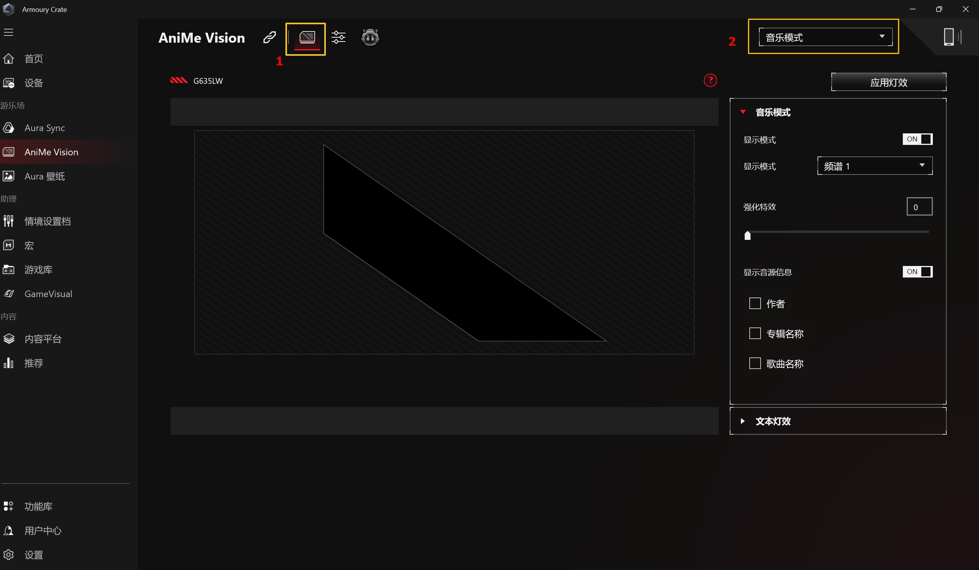The image size is (979, 570).
Task: Toggle the 显示音源信息 ON switch
Action: (917, 271)
